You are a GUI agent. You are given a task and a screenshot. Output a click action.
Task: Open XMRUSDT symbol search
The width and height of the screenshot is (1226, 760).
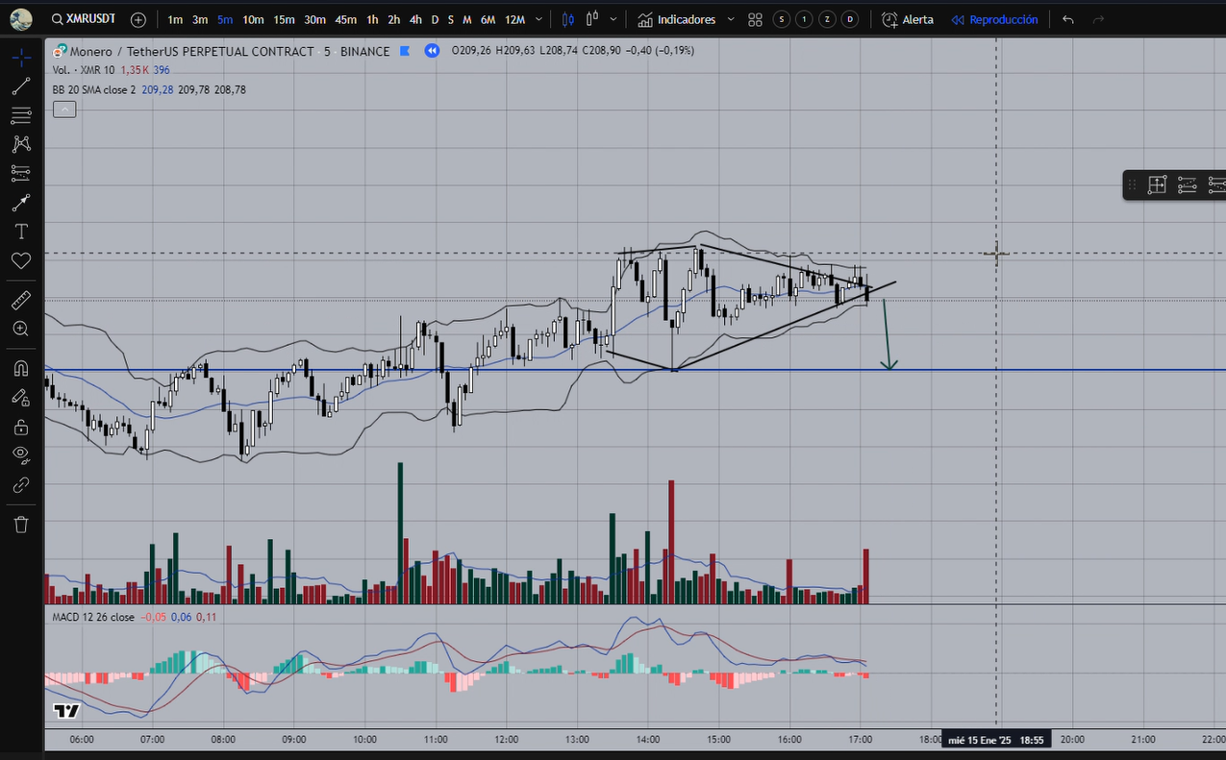point(83,19)
